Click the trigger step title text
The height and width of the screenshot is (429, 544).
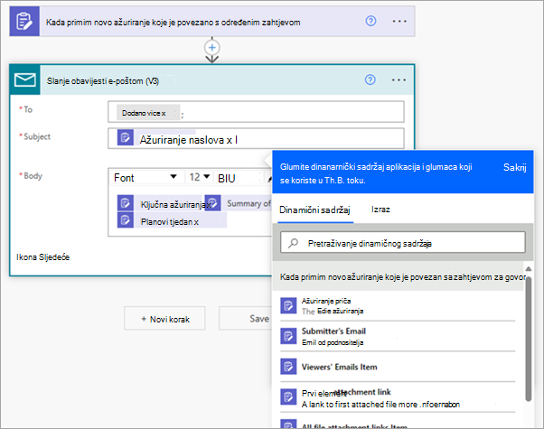coord(174,23)
